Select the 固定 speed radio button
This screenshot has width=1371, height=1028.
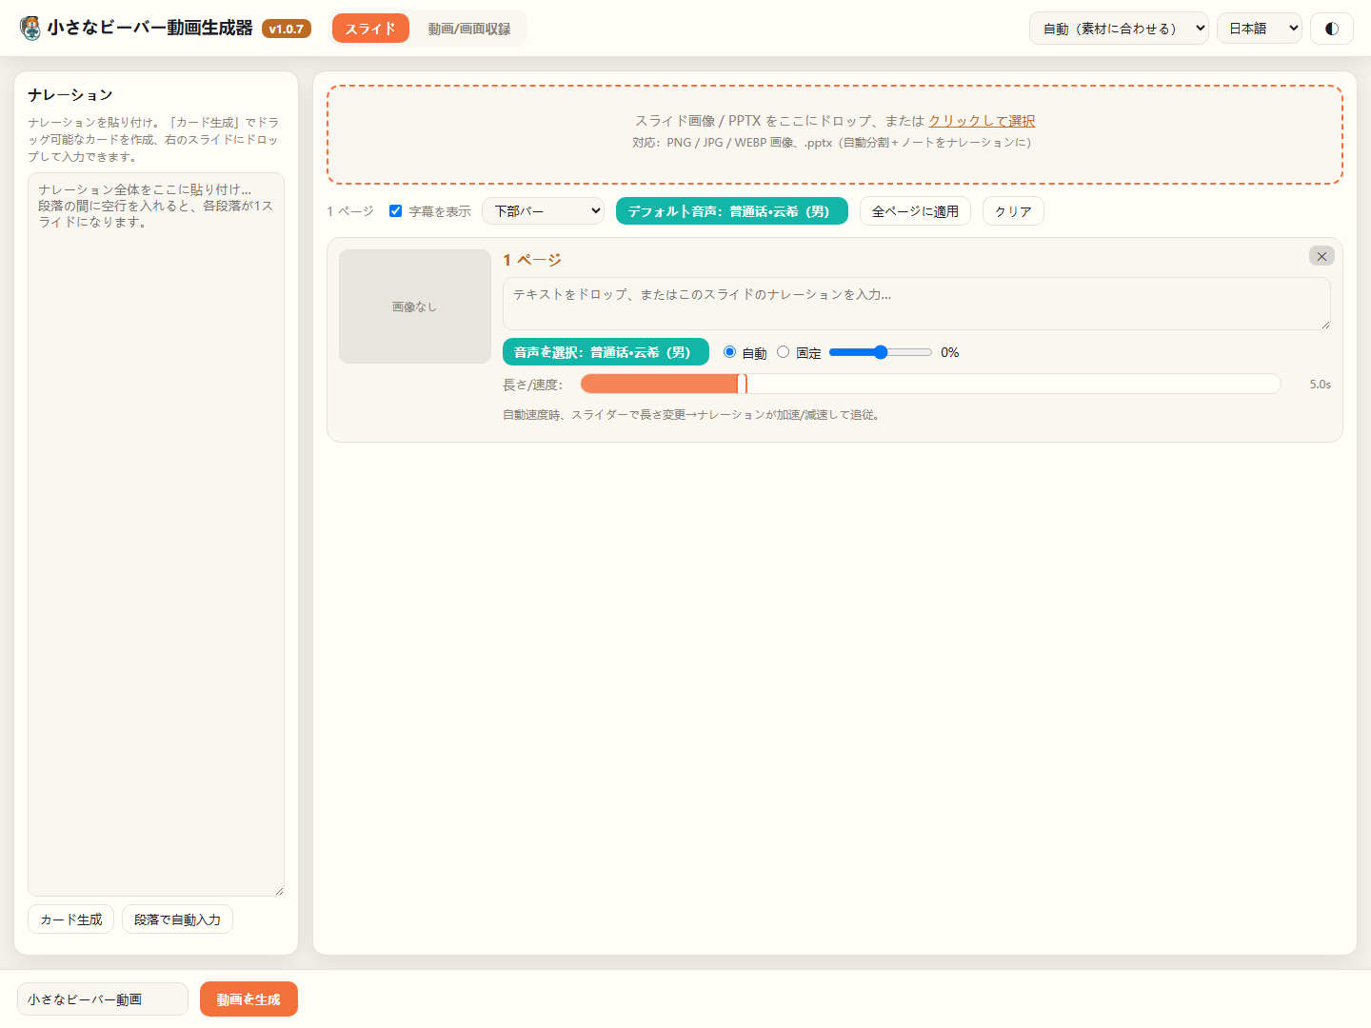click(784, 352)
